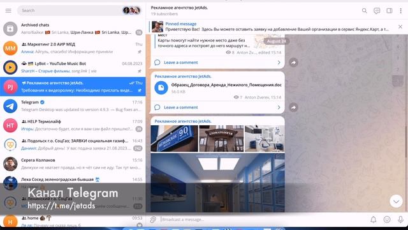Click the PJ avatar of JetAds channel
Viewport: 408px width, 230px height.
(x=10, y=87)
